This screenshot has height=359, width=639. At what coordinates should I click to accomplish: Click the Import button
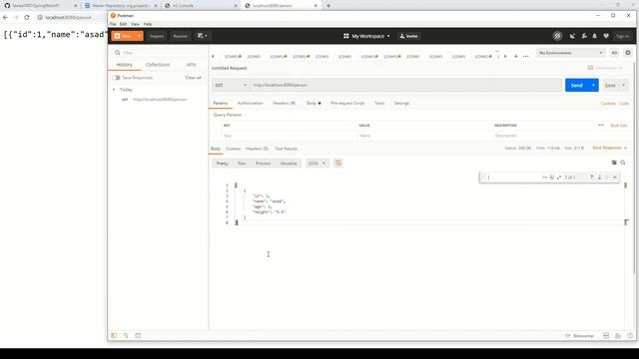click(157, 36)
